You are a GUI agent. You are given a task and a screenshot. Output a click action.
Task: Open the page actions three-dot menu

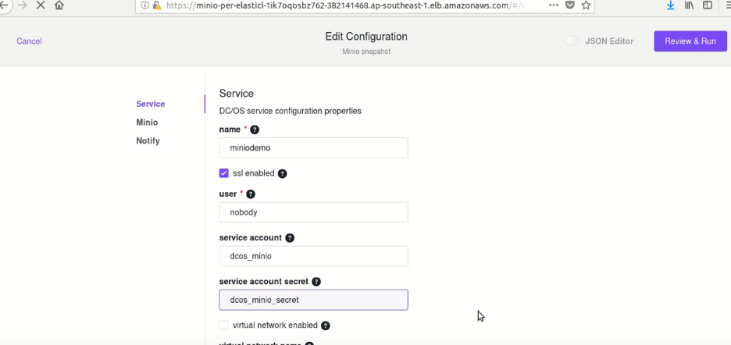click(553, 5)
